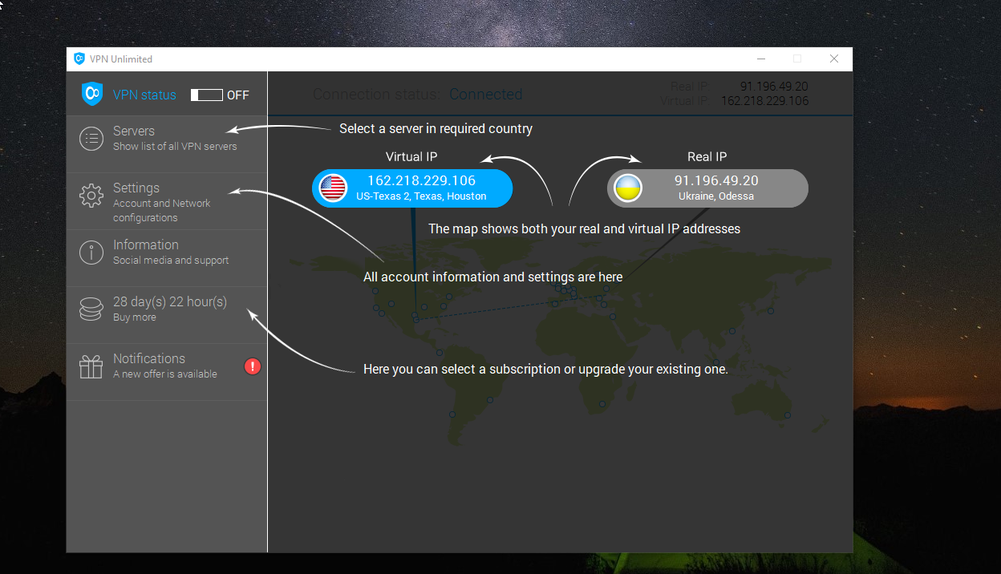Click the VPN Unlimited title bar icon
This screenshot has width=1001, height=574.
click(79, 59)
